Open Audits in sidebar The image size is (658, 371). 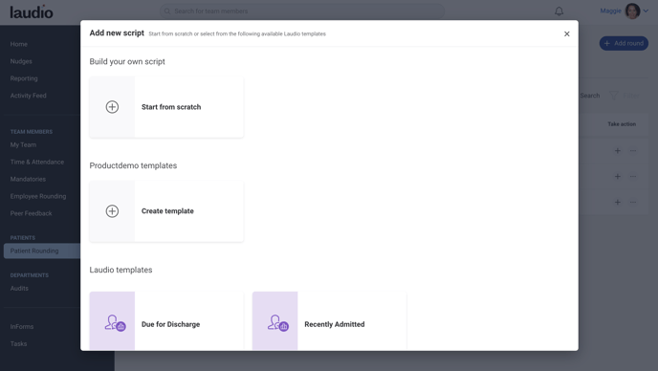click(x=19, y=289)
